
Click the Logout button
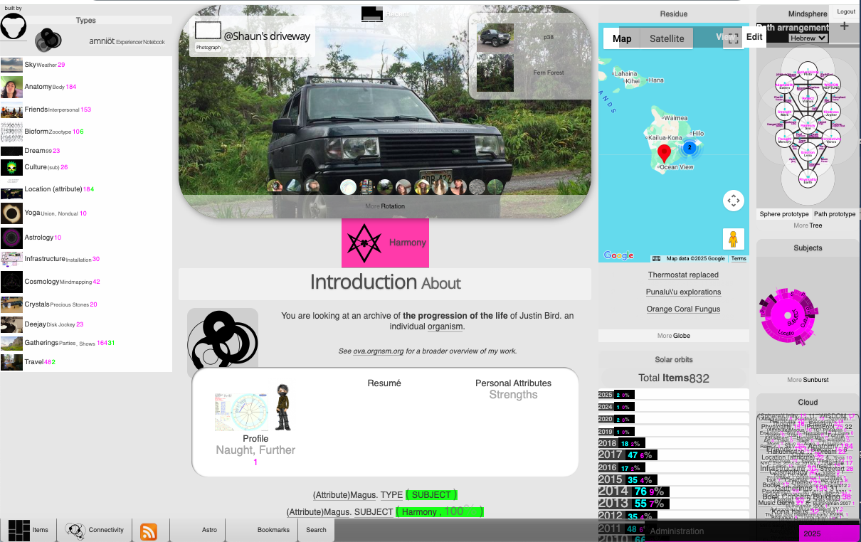(x=846, y=11)
